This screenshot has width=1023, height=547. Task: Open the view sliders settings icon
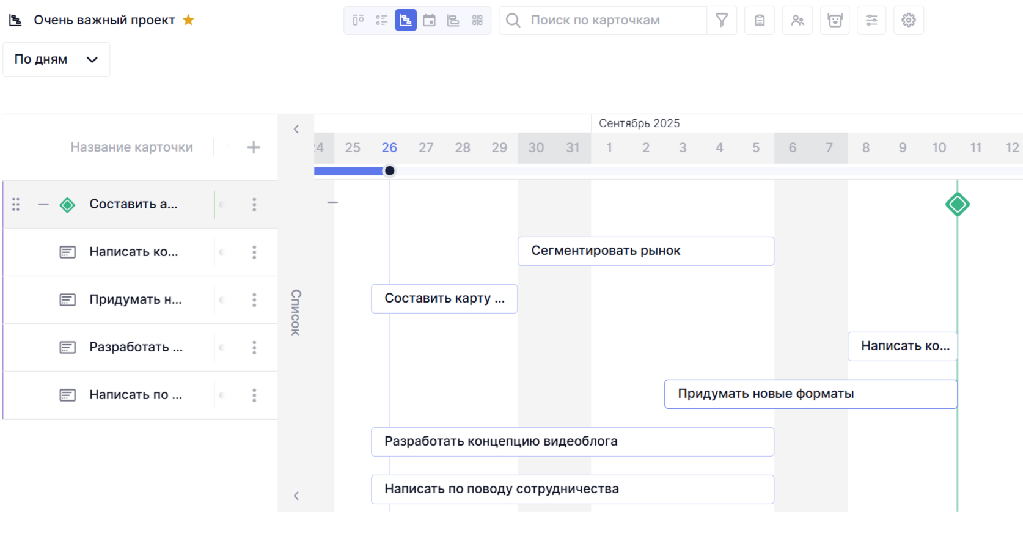pos(871,20)
